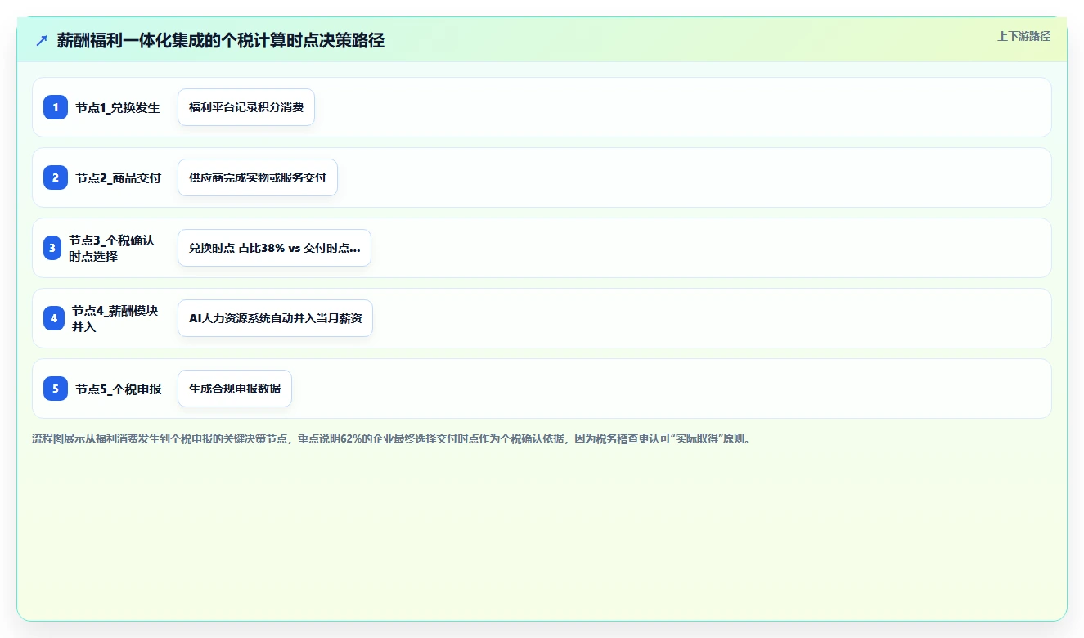Open the 供应商完成实物或服务交付 card
This screenshot has width=1084, height=638.
pyautogui.click(x=258, y=177)
